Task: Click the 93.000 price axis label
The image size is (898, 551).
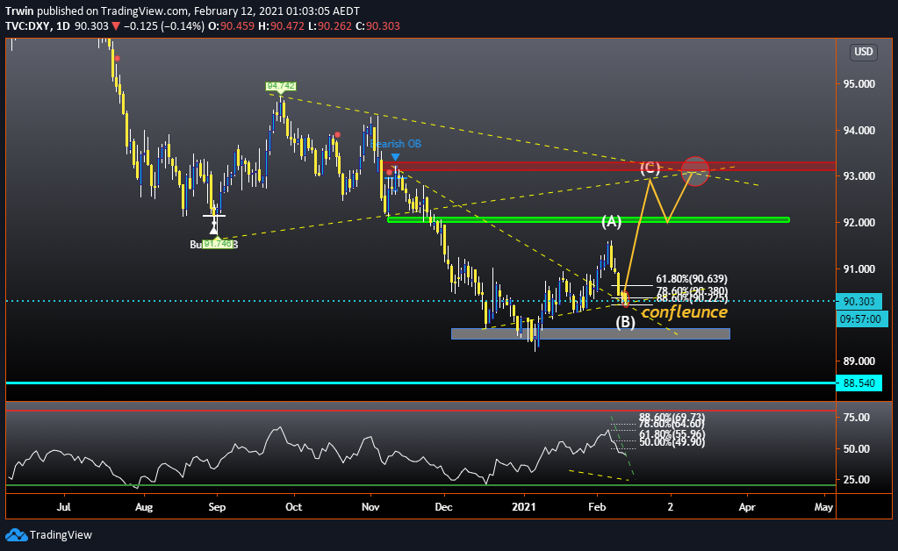Action: (859, 176)
